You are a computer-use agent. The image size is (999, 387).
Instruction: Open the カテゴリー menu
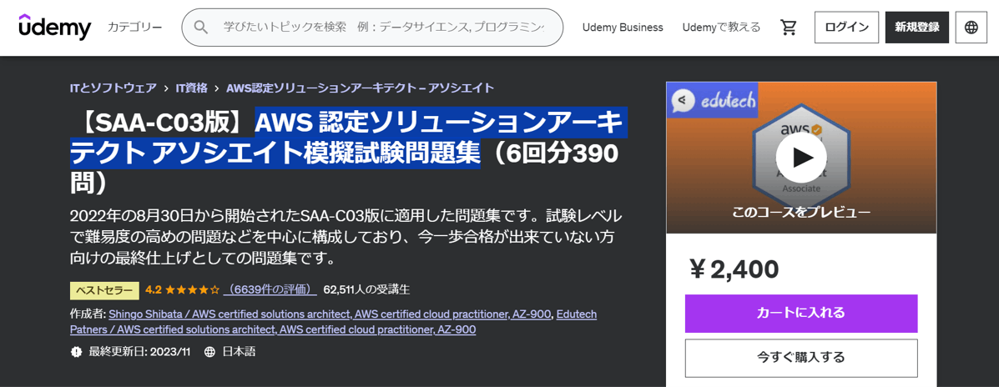tap(134, 28)
